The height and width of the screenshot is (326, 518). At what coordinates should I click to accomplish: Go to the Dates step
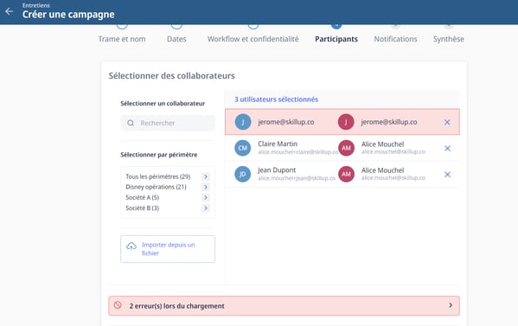point(176,39)
